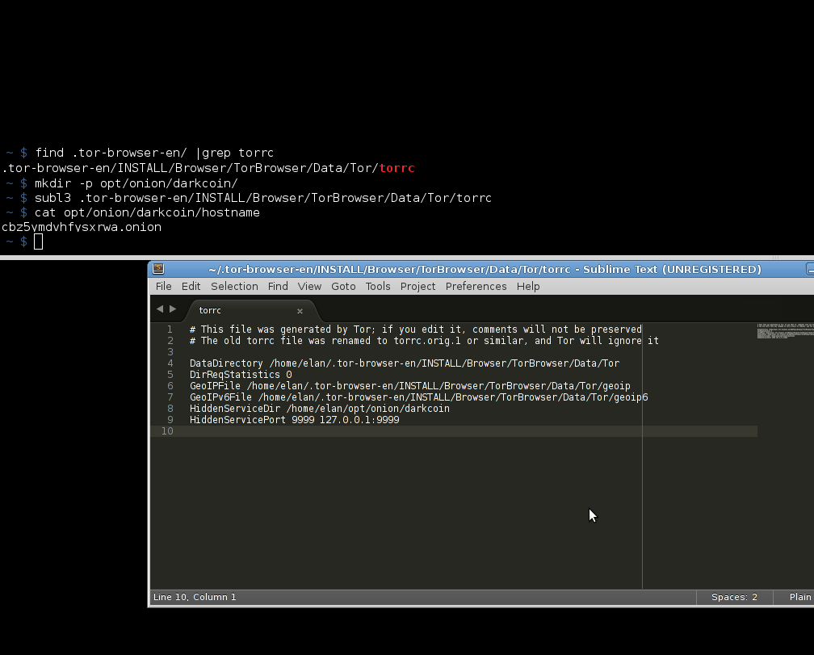
Task: Click the GeoIPv6File path line
Action: click(x=418, y=397)
